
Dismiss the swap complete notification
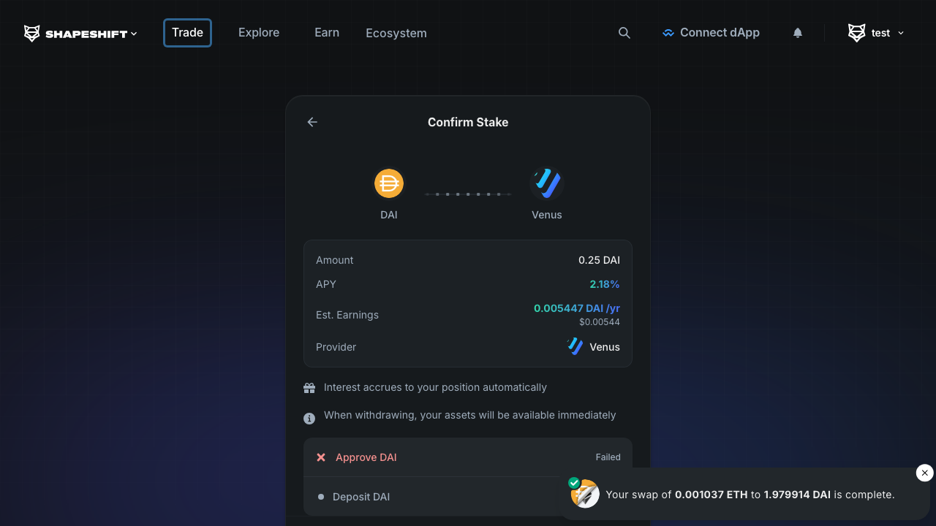point(924,473)
